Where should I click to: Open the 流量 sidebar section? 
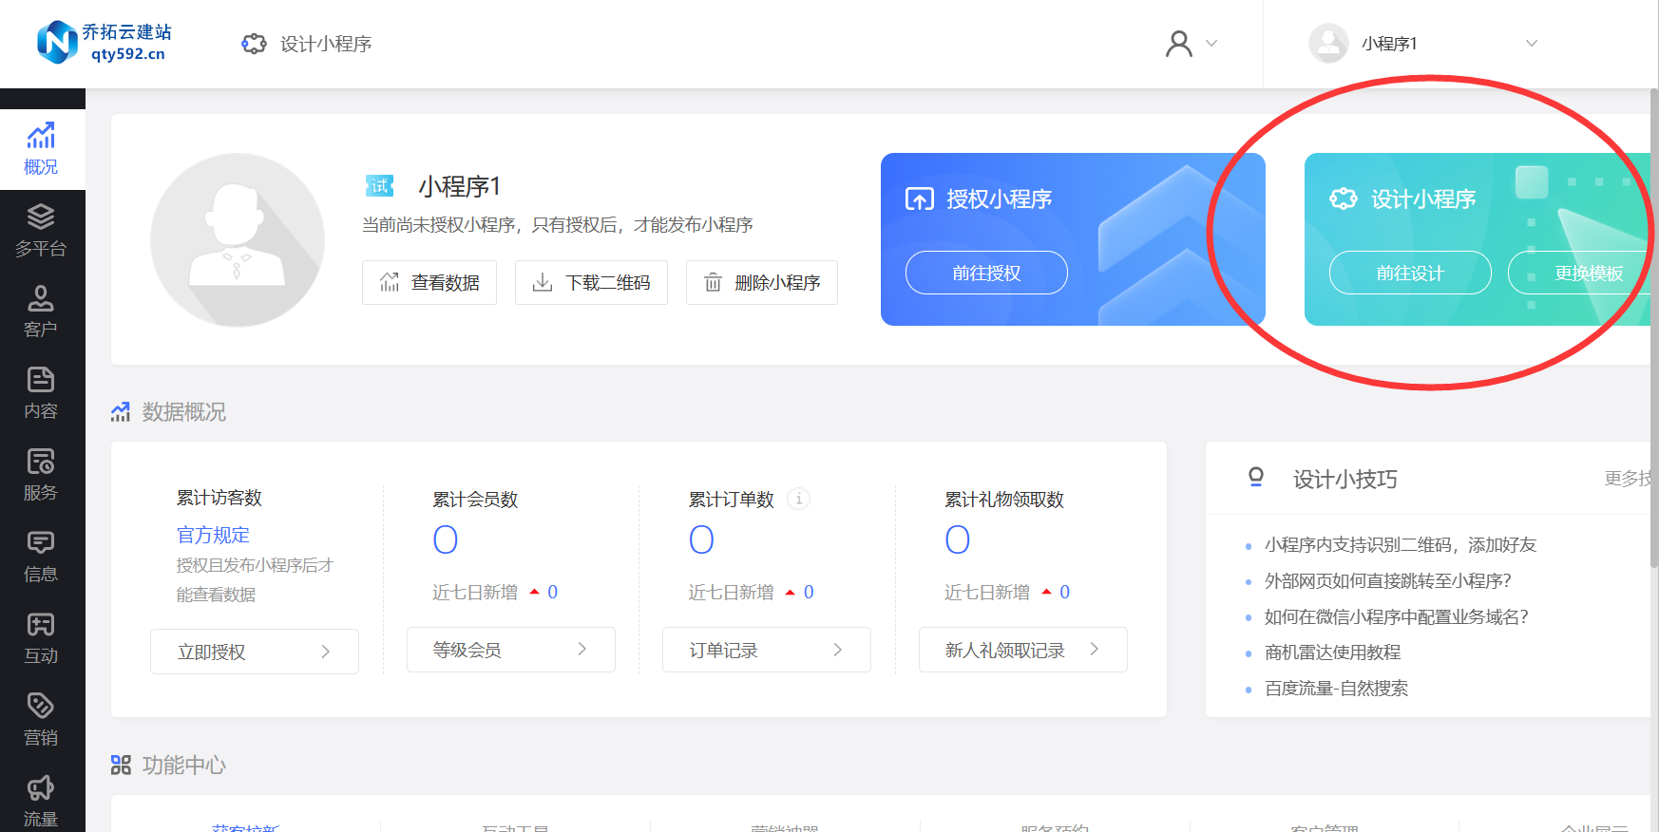click(42, 802)
